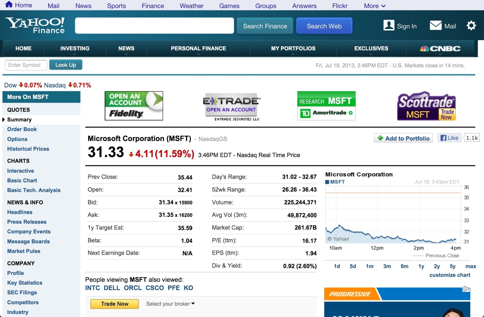This screenshot has width=484, height=317.
Task: Expand the Personal Finance dropdown
Action: coord(198,49)
